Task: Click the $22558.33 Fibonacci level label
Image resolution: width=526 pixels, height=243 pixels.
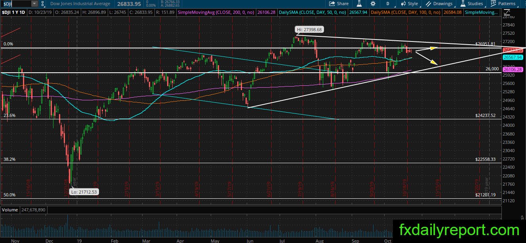Action: click(485, 159)
